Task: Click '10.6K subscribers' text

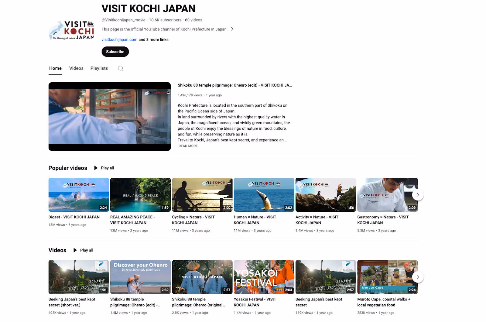Action: 165,20
